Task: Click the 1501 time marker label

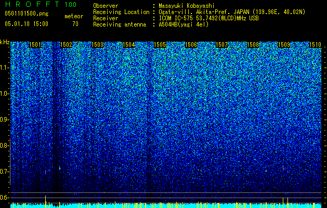Action: [x=35, y=45]
